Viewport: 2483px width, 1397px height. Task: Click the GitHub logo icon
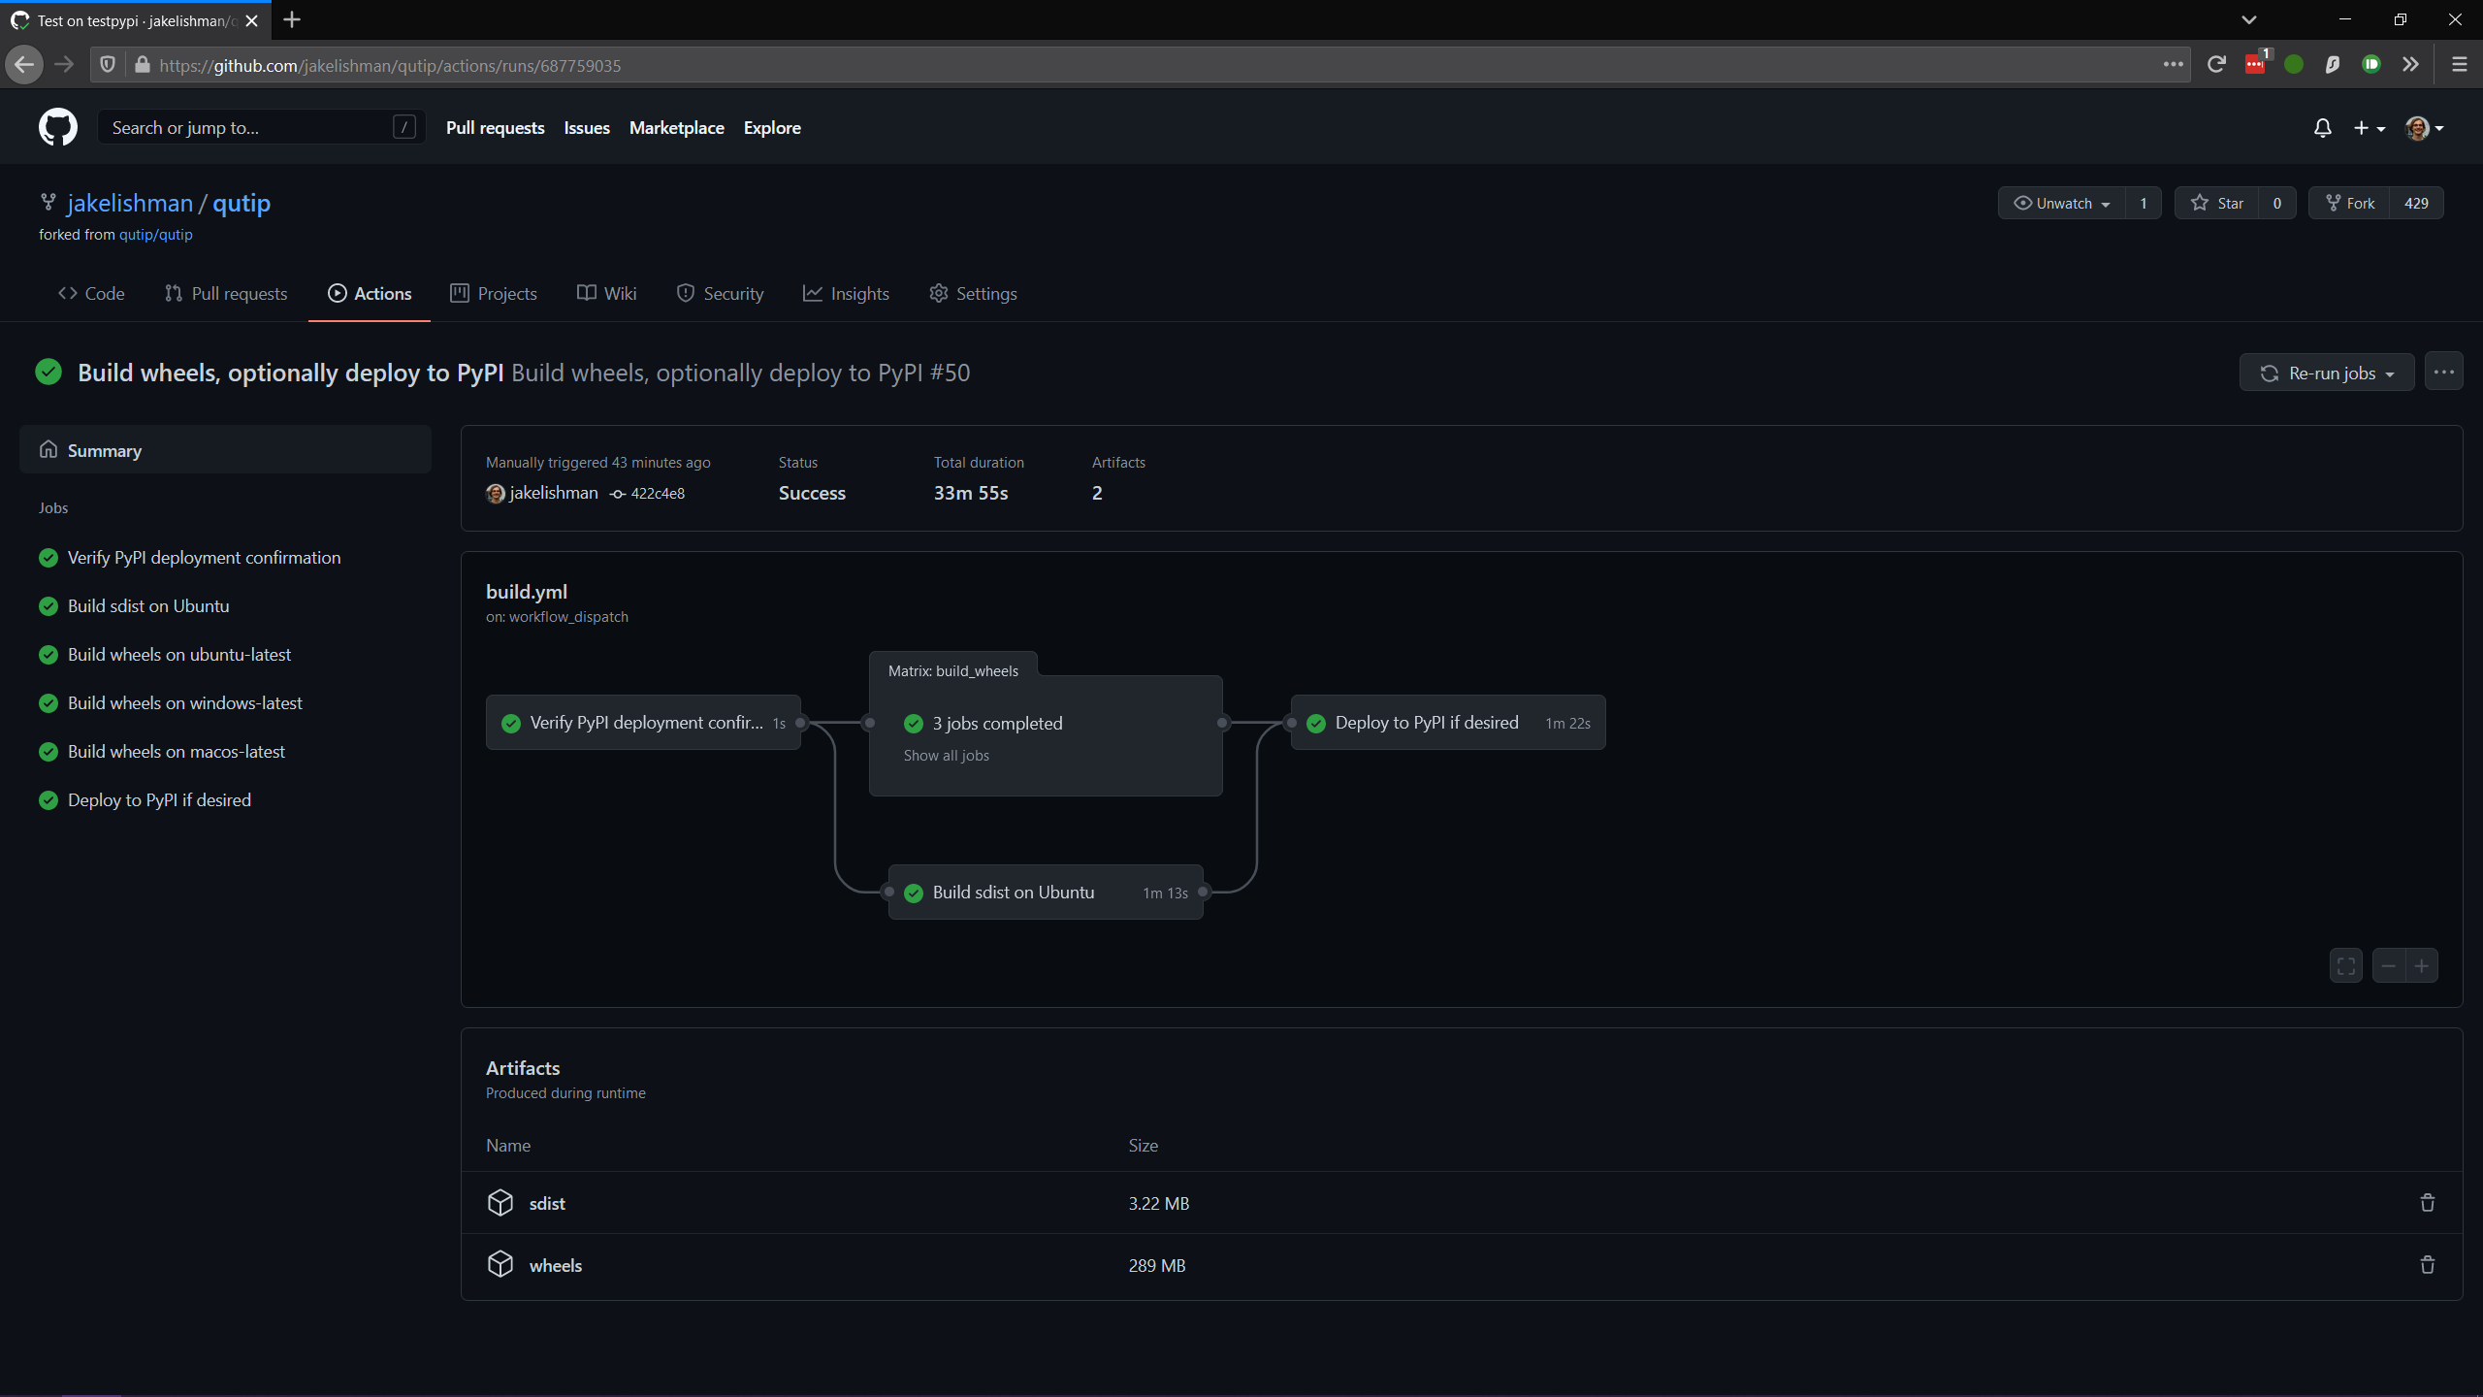coord(57,127)
